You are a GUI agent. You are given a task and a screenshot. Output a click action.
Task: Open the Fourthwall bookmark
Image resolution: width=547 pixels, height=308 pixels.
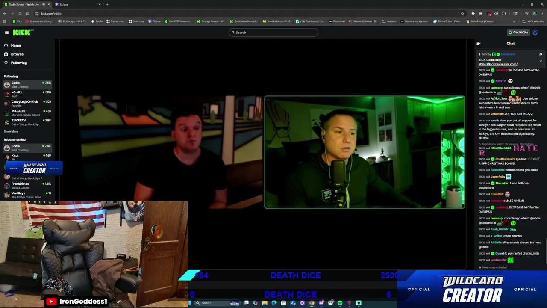337,21
